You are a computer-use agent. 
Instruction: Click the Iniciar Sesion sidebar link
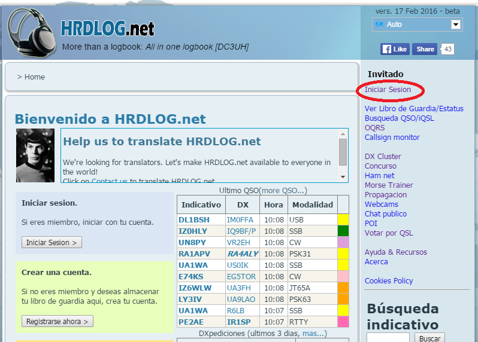pos(388,90)
